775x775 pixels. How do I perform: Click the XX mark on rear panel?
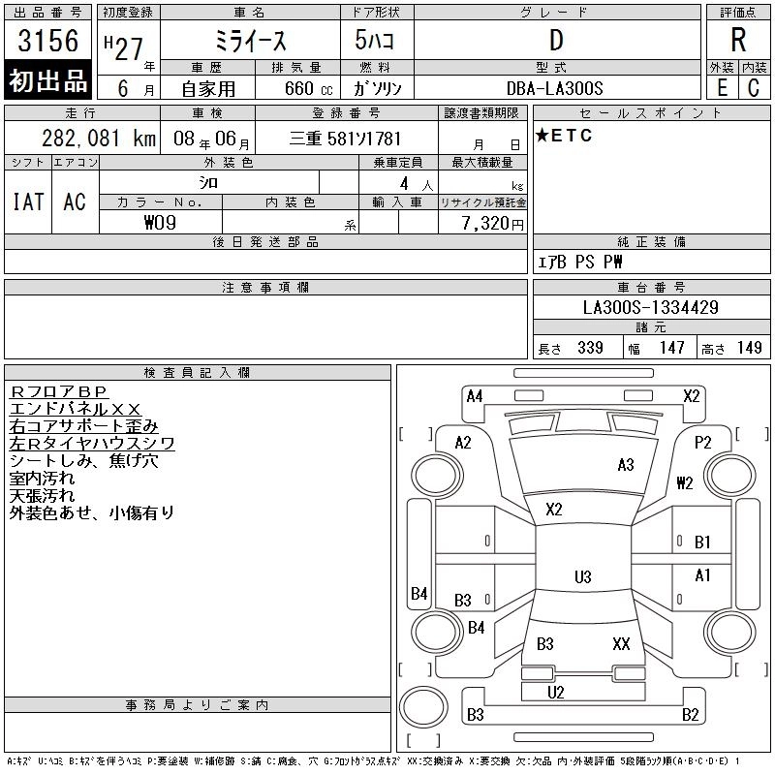tap(621, 644)
